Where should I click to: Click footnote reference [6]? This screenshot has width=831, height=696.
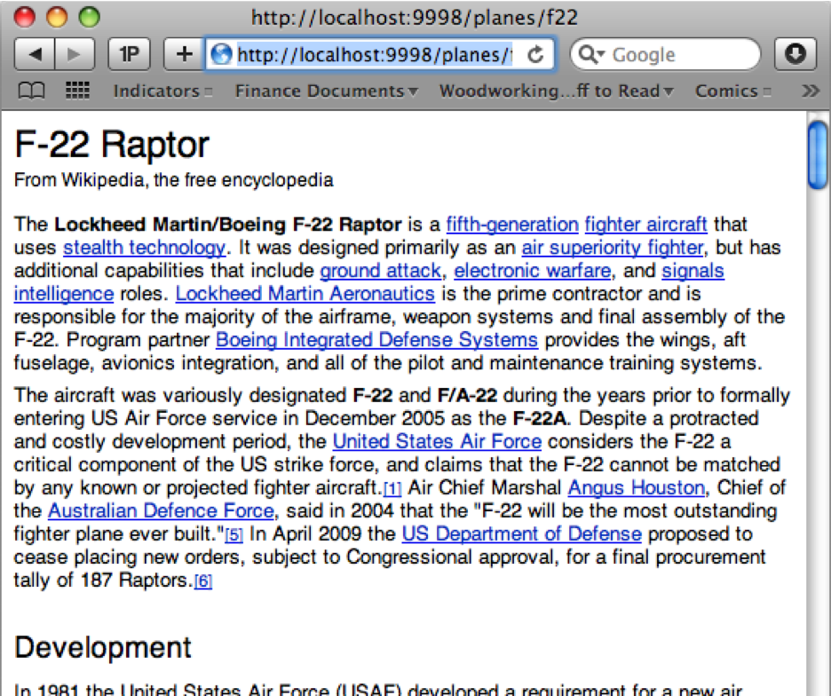tap(203, 581)
